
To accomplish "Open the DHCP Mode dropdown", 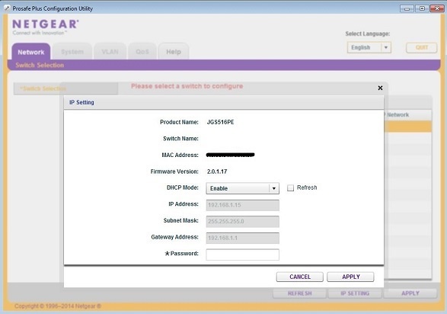I will pos(243,188).
